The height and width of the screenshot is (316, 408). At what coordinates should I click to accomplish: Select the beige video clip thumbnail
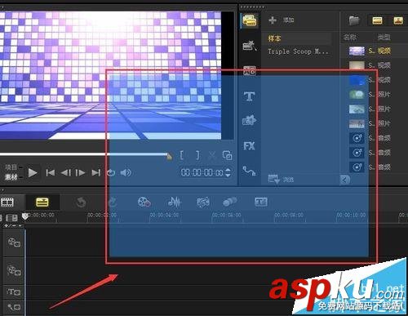357,65
